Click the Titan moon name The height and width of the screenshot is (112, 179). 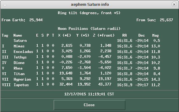pyautogui.click(x=19, y=74)
